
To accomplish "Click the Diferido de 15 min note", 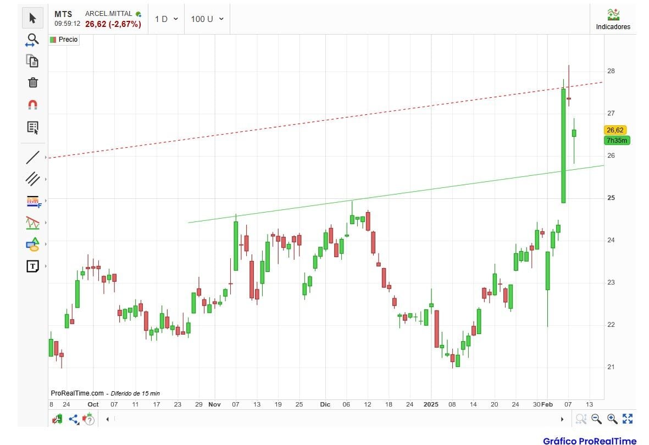I will coord(135,393).
